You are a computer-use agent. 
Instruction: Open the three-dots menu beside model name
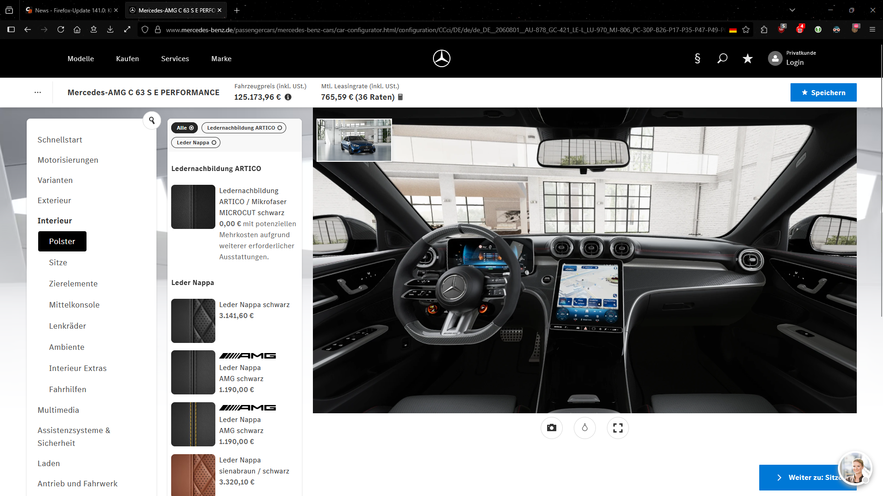(38, 92)
